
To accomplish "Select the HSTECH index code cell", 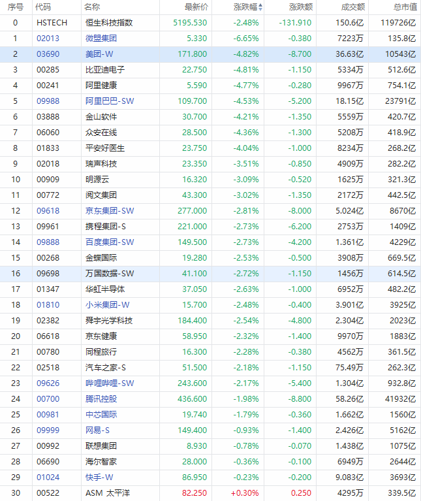I will coord(52,23).
